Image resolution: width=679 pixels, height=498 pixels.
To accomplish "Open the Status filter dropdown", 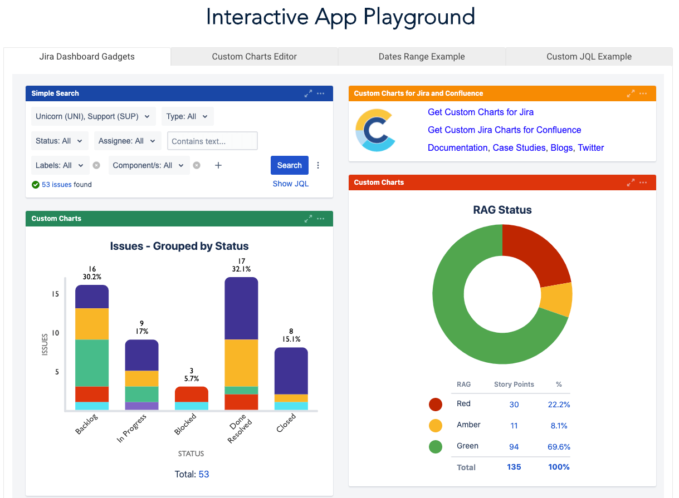I will click(x=59, y=141).
